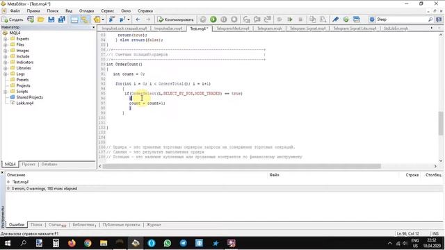This screenshot has height=250, width=445.
Task: Expand the Include folder in Navigator
Action: [x=5, y=56]
